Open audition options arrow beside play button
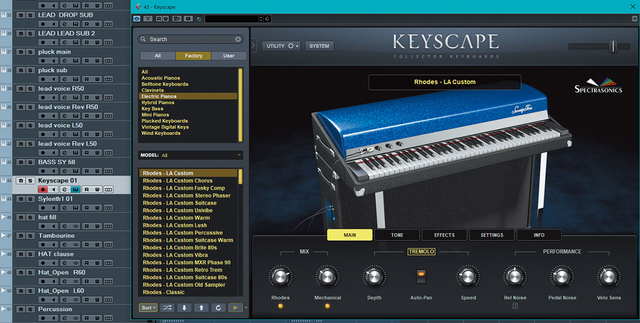This screenshot has height=323, width=640. [x=246, y=308]
